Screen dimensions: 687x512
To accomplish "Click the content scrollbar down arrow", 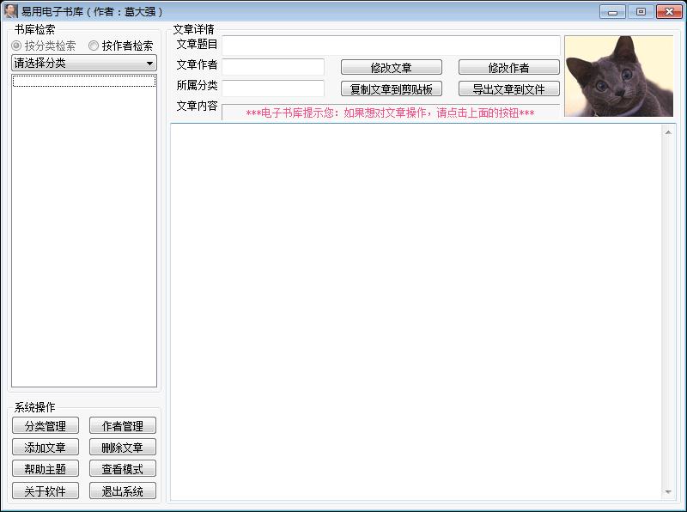I will point(668,492).
